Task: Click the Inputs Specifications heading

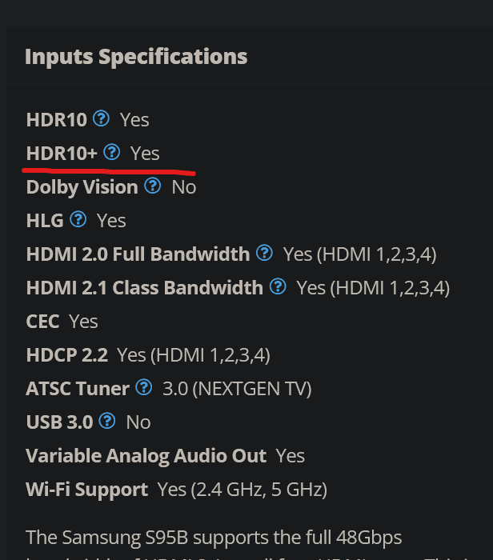Action: coord(136,57)
